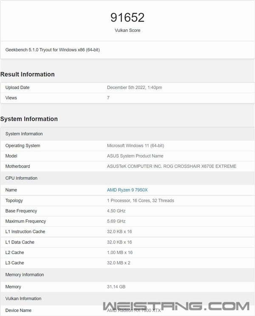Viewport: 255px width, 316px height.
Task: Click the Motherboard label
Action: point(17,166)
